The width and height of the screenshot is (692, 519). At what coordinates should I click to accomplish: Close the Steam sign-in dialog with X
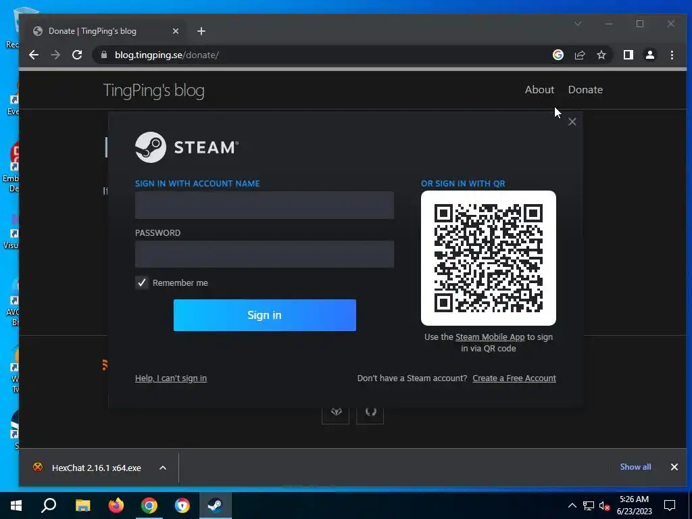tap(572, 122)
